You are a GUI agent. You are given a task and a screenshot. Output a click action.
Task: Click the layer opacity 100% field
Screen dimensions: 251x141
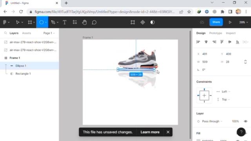click(x=235, y=121)
